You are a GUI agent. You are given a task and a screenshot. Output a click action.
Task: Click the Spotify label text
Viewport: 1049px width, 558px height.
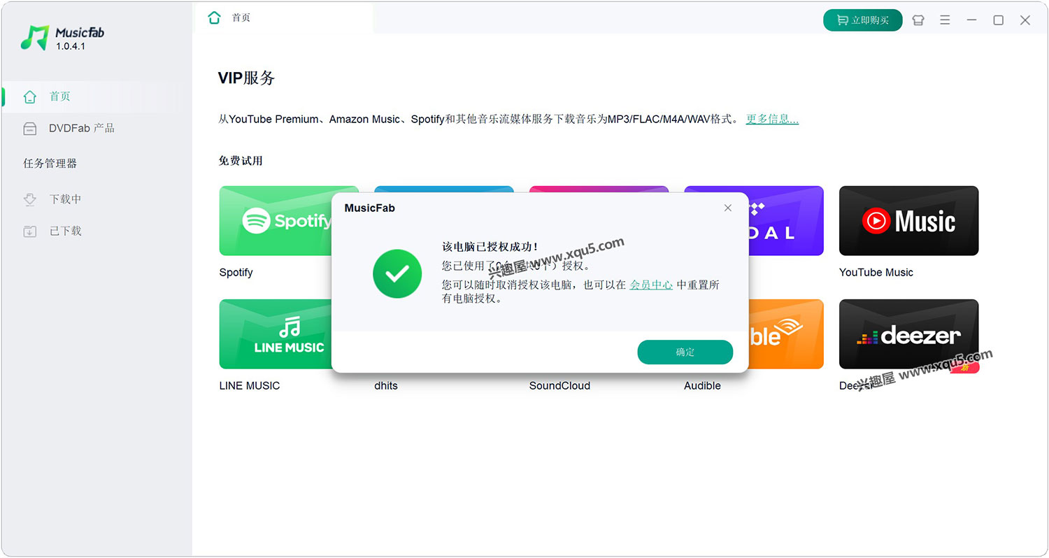[x=236, y=273]
